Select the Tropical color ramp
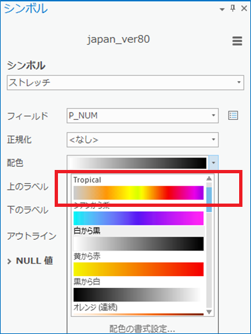 point(138,193)
